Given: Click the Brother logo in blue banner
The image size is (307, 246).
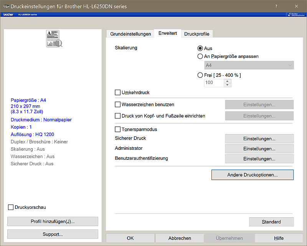Looking at the screenshot, I should tap(8, 15).
